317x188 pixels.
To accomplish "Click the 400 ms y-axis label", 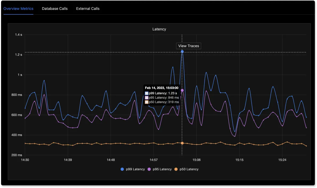I will point(17,135).
